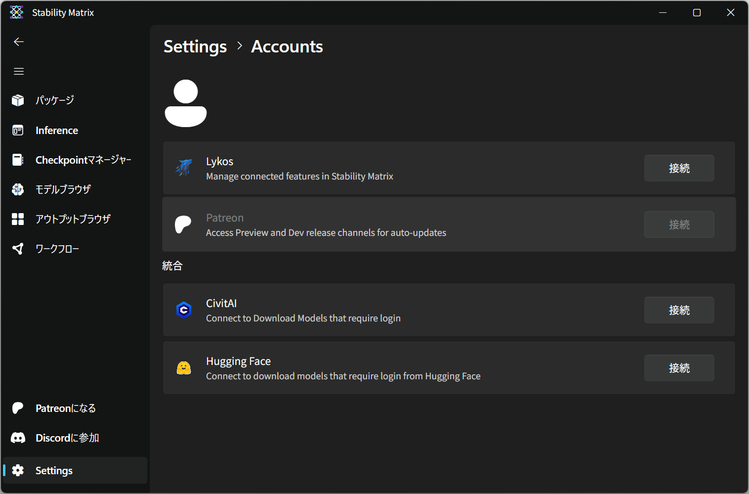Screen dimensions: 749x494
Task: Click the Hugging Face emoji icon
Action: [184, 368]
